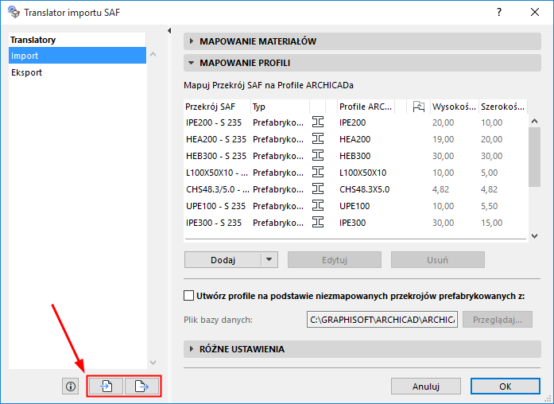This screenshot has width=554, height=404.
Task: Click the 15,00 width value
Action: pos(491,223)
